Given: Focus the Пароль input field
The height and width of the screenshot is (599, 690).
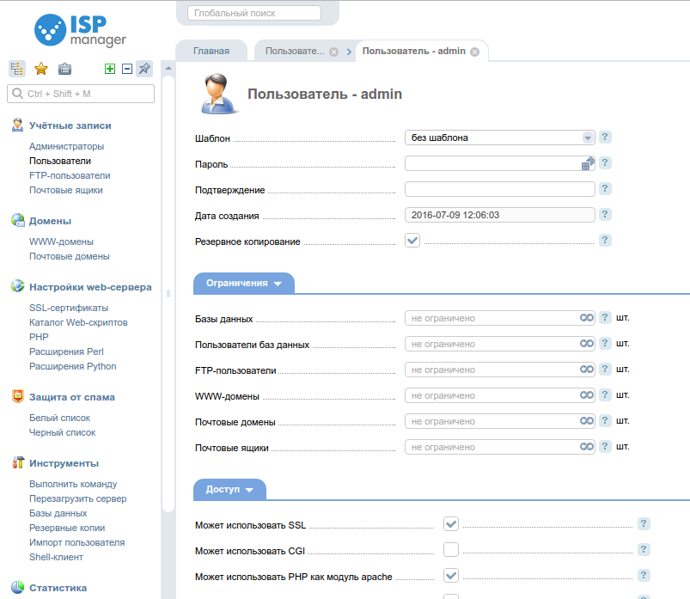Looking at the screenshot, I should (x=499, y=163).
